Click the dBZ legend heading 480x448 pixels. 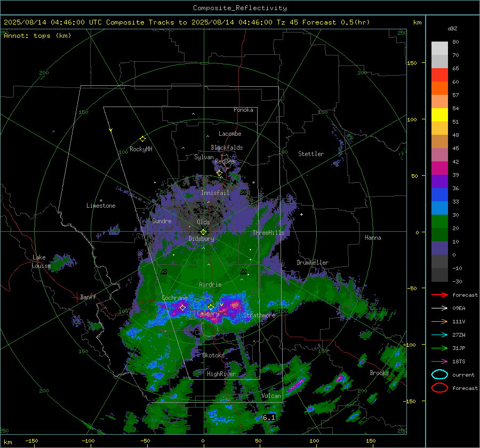pyautogui.click(x=452, y=29)
